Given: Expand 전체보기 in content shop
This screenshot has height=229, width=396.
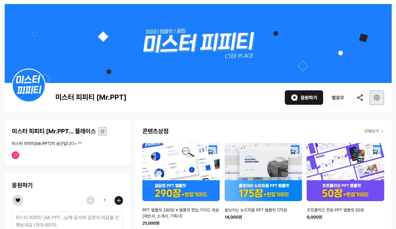Looking at the screenshot, I should 373,131.
